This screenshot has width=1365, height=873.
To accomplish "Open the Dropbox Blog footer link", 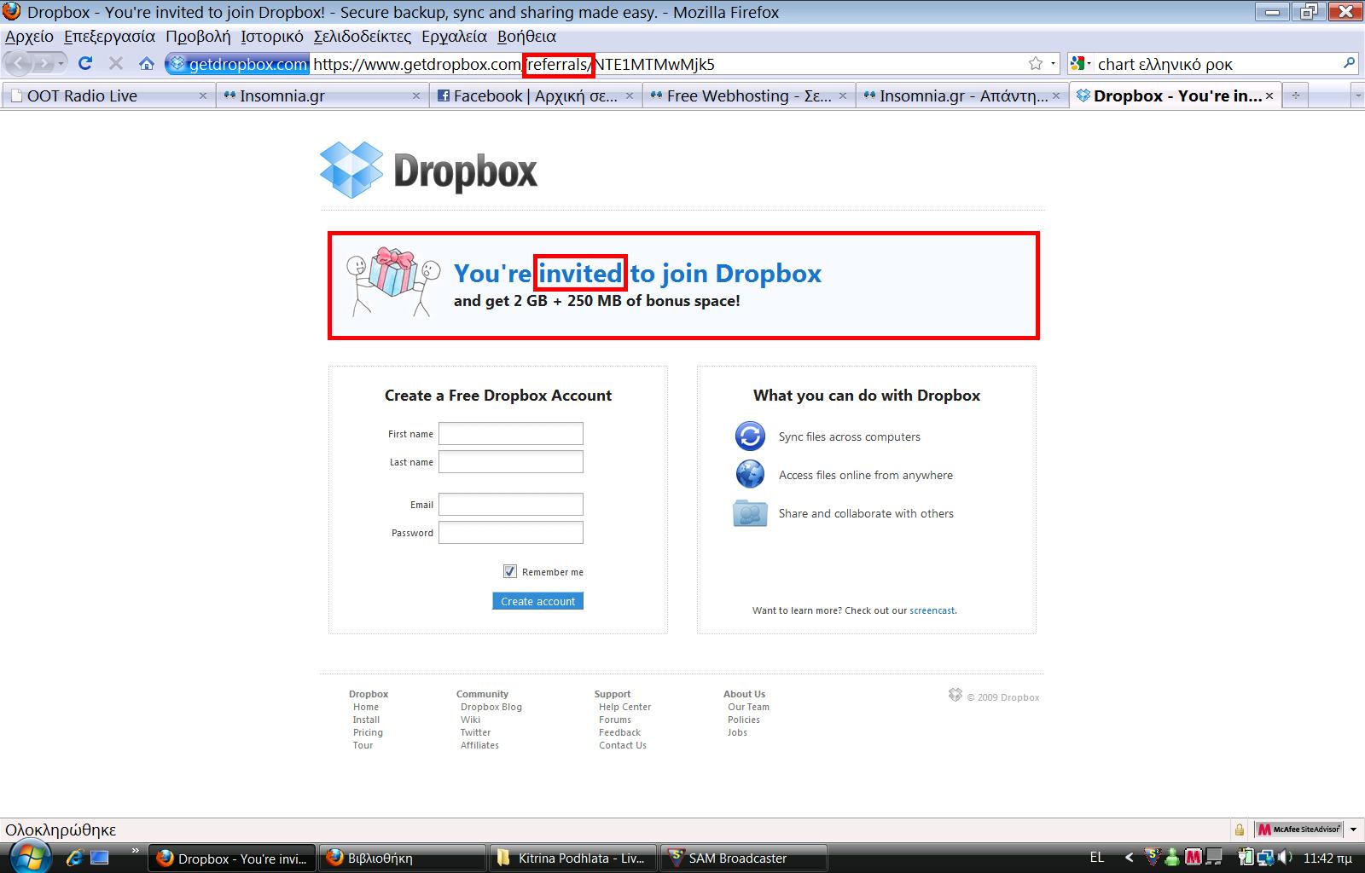I will click(491, 707).
